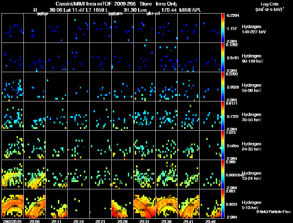Image resolution: width=293 pixels, height=223 pixels.
Task: Click the 'Hydrogen 90-149 keV' row label
Action: click(x=252, y=59)
